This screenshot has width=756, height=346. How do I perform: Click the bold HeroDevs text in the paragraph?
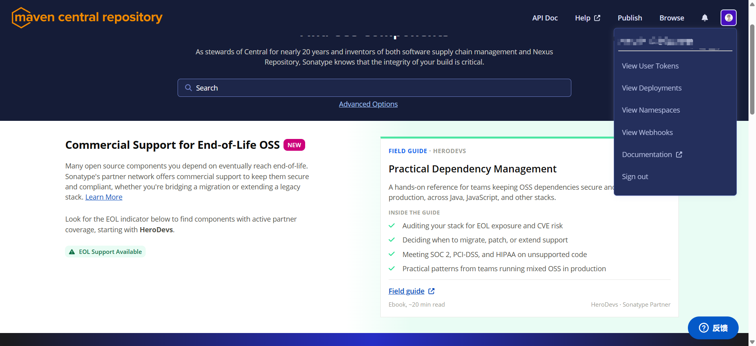pyautogui.click(x=156, y=230)
